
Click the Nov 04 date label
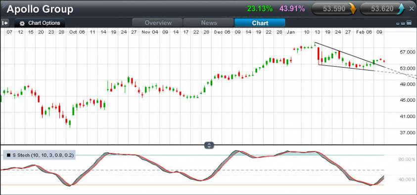(x=150, y=32)
